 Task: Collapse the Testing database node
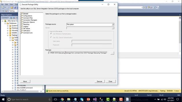click(8, 35)
